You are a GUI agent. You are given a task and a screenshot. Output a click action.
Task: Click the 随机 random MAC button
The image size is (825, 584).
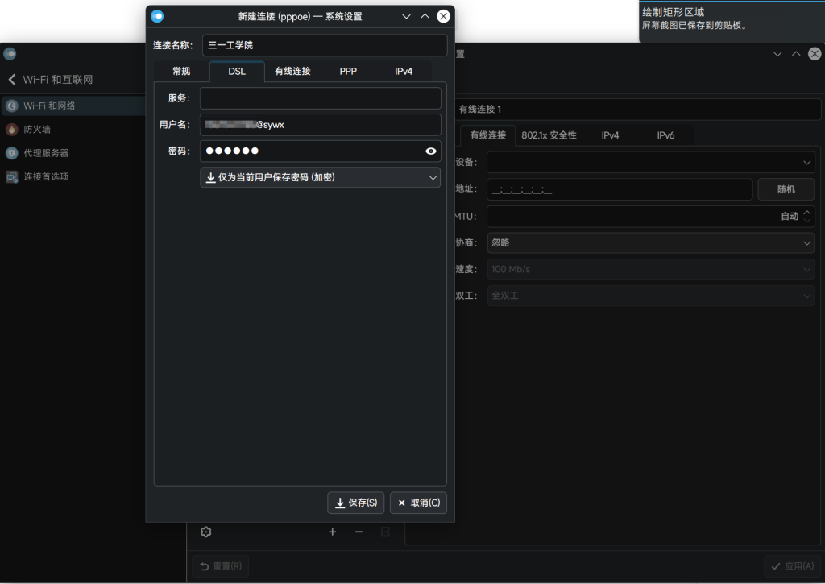point(786,189)
